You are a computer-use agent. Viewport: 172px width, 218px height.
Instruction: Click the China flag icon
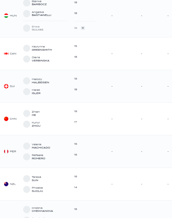coord(6,119)
